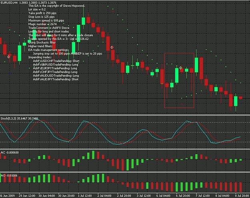This screenshot has width=250, height=198.
Task: Select 'Using Stochastic filter' text
Action: pyautogui.click(x=42, y=42)
